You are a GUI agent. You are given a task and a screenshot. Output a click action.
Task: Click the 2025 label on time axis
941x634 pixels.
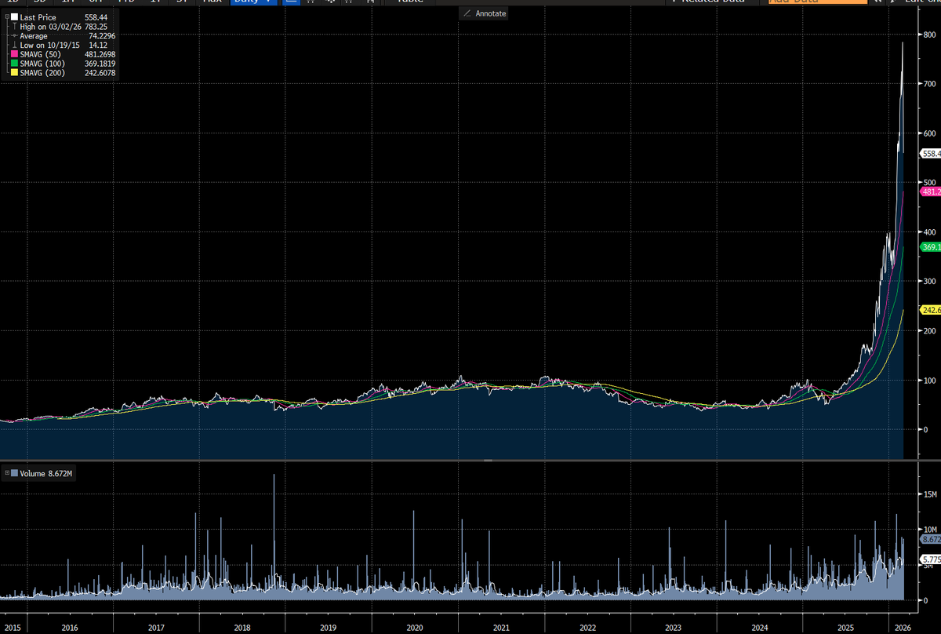tap(846, 627)
